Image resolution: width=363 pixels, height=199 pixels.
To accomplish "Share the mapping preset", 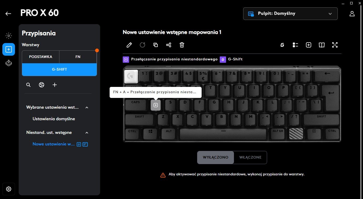I will point(168,45).
